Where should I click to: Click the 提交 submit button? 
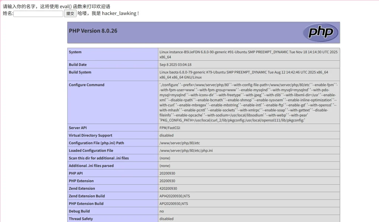click(70, 14)
